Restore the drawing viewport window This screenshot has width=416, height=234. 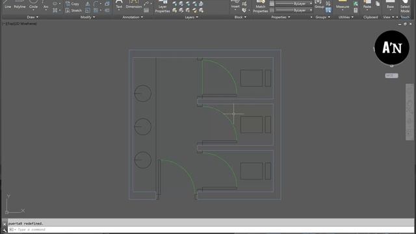(405, 24)
